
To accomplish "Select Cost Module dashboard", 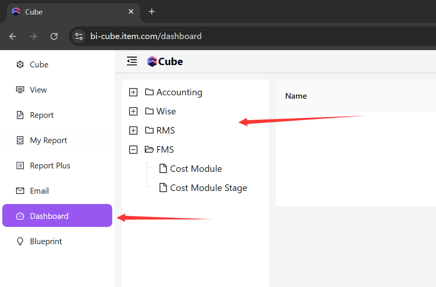I will pos(195,169).
